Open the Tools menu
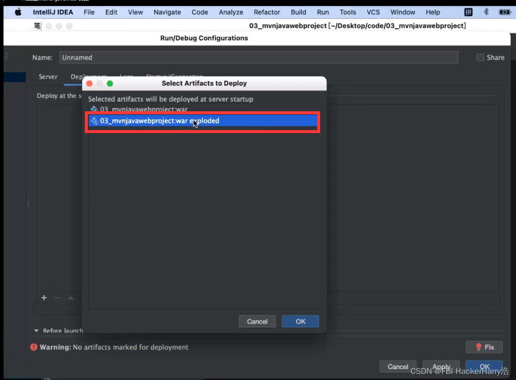Screen dimensions: 516x380 [x=348, y=12]
